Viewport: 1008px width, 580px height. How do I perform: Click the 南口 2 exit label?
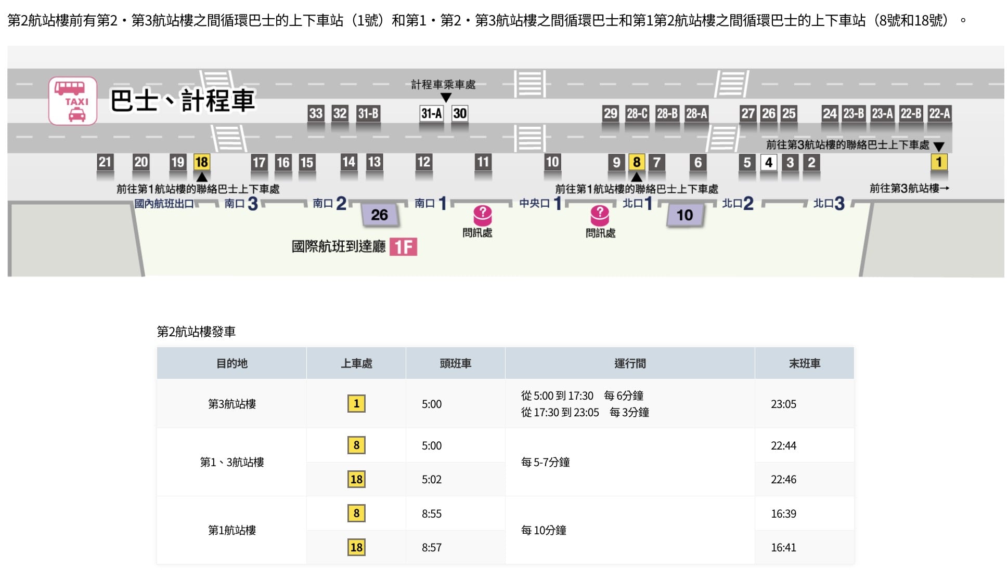point(329,203)
